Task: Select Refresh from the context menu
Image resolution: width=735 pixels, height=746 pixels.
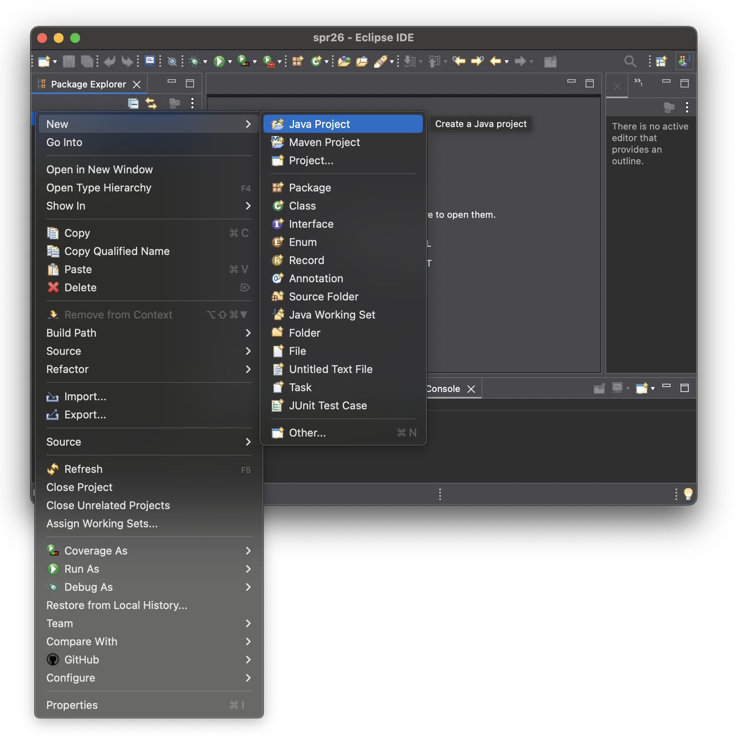Action: 83,469
